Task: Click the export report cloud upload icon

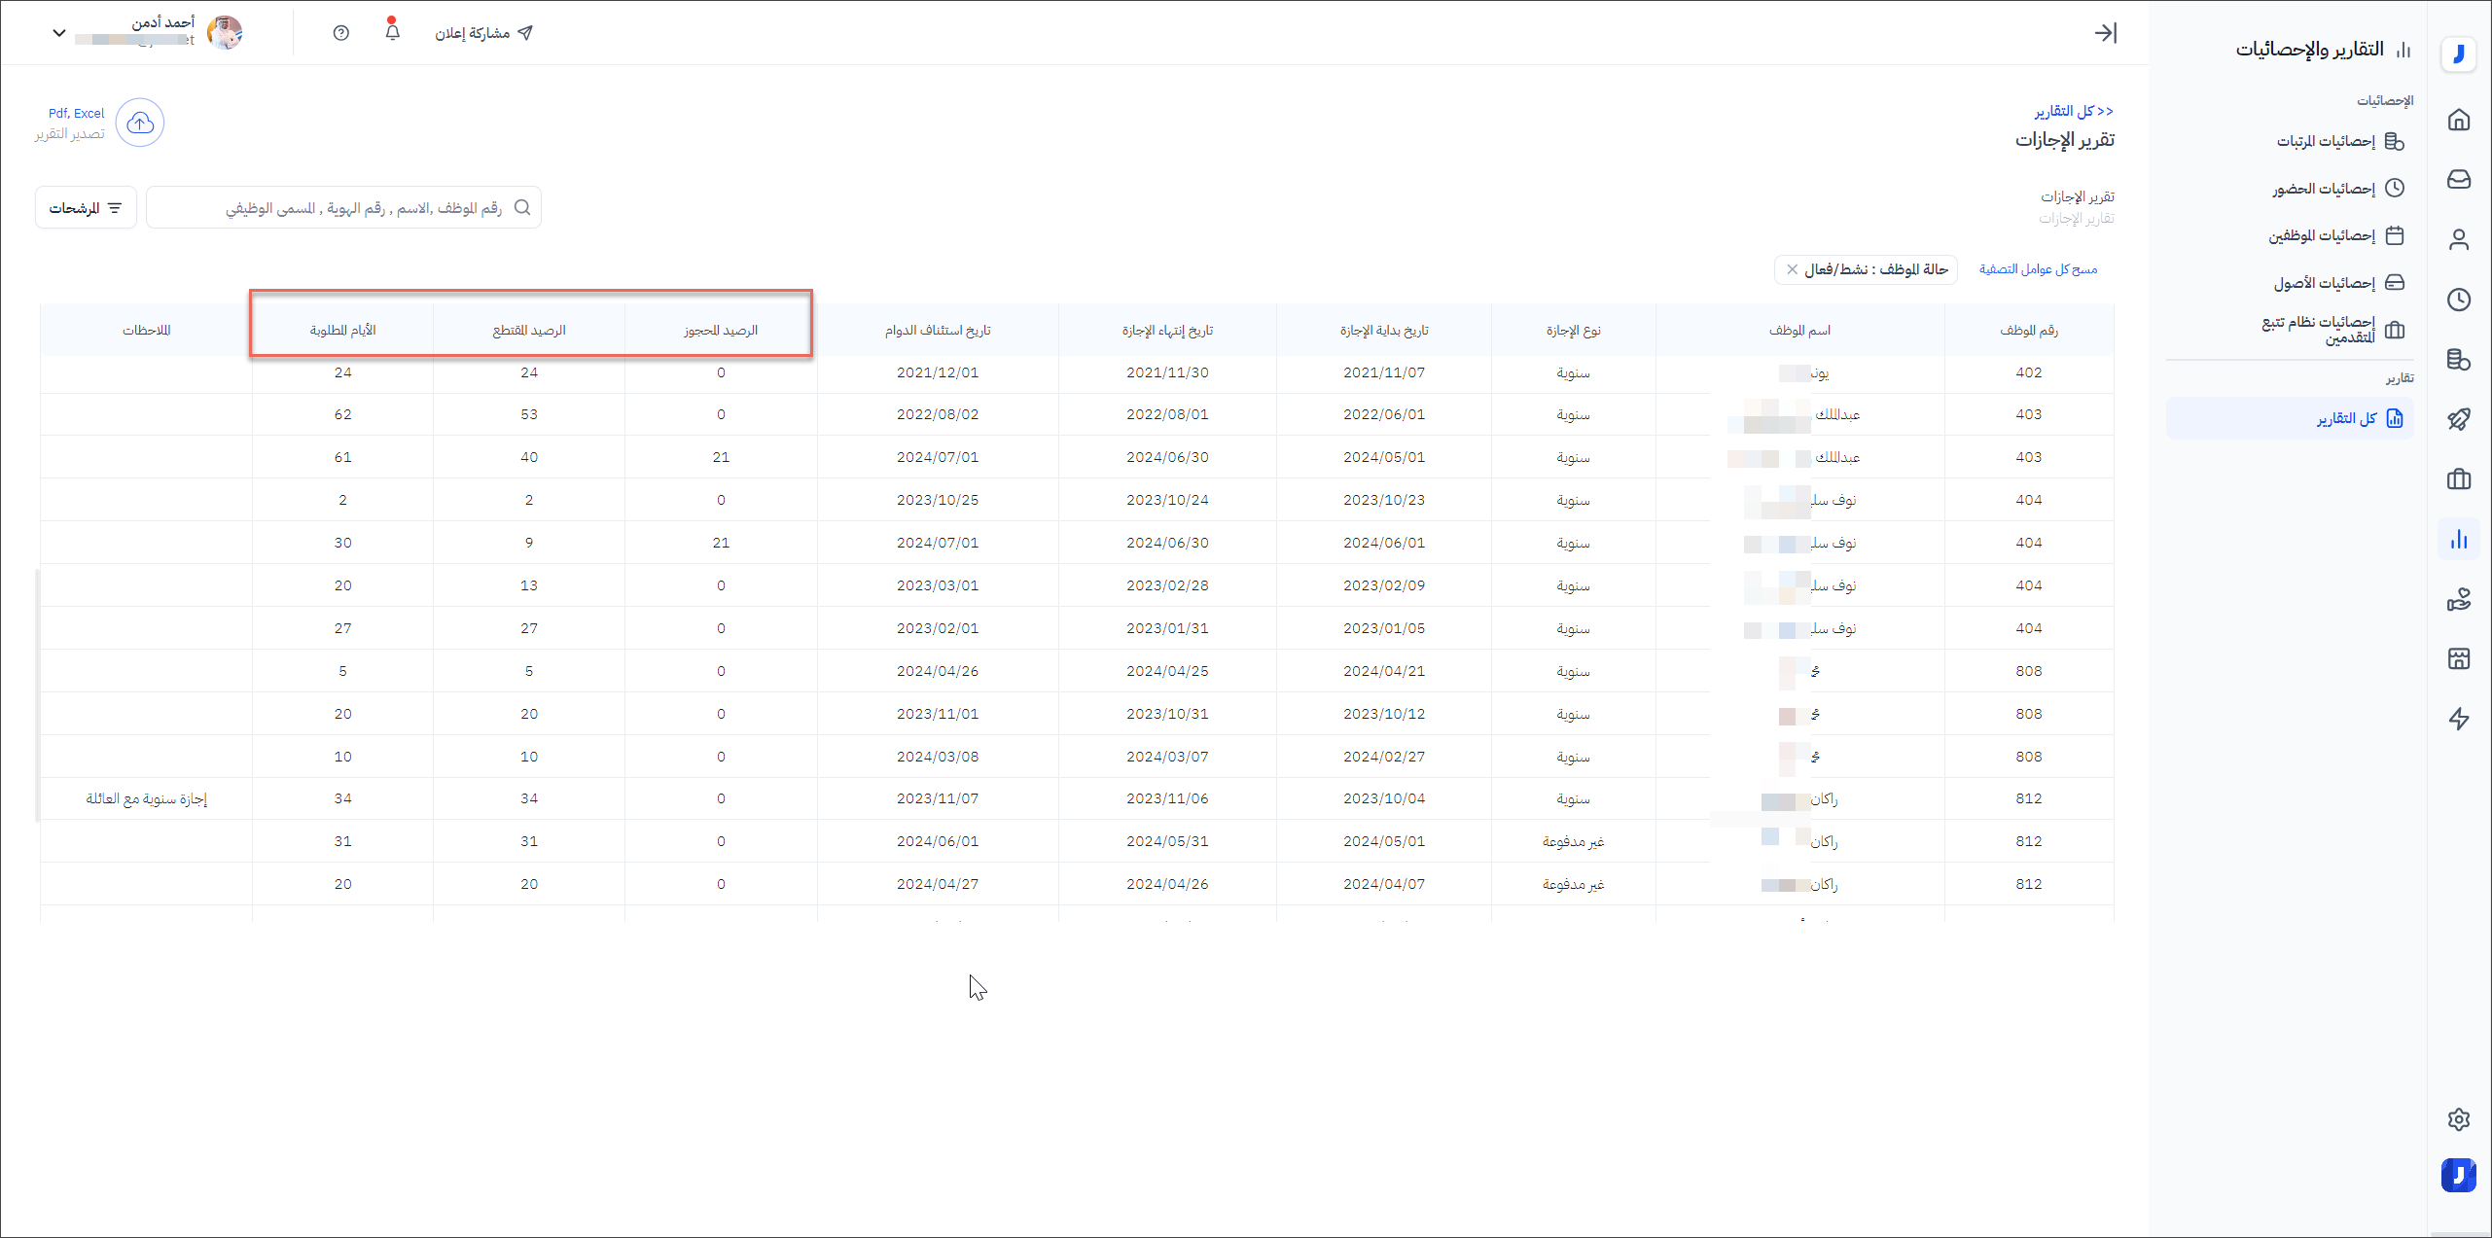Action: click(140, 123)
